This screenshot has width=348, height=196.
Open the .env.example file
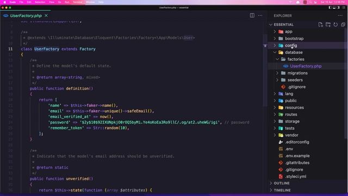tap(297, 156)
